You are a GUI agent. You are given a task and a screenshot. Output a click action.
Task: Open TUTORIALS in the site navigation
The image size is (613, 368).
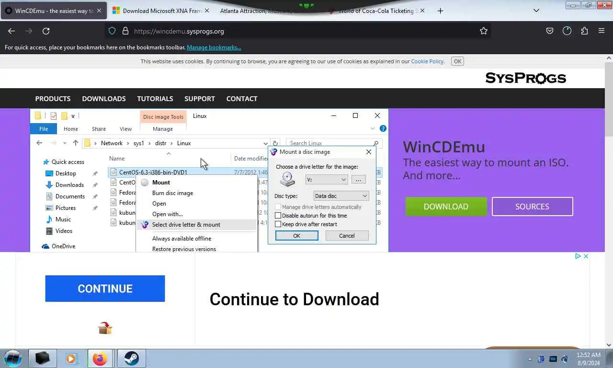coord(155,98)
